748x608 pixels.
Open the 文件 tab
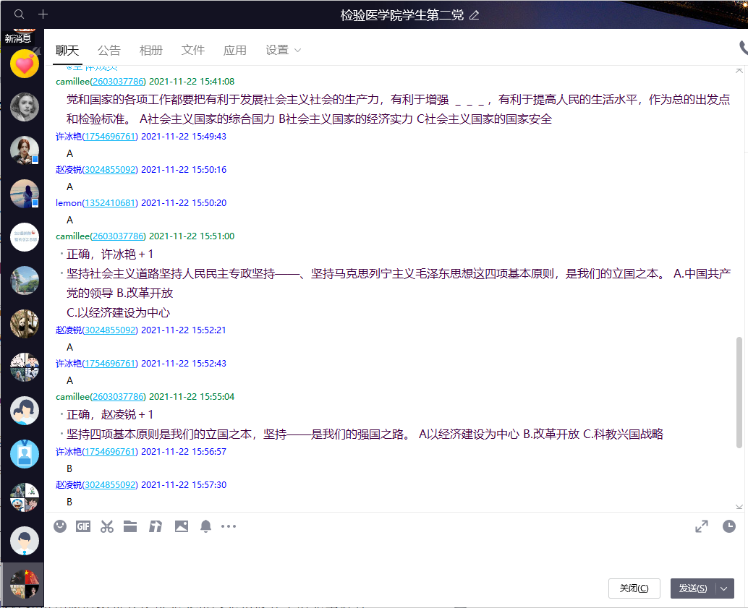pos(193,50)
